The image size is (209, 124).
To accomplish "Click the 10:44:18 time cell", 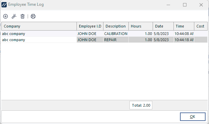I will (184, 40).
